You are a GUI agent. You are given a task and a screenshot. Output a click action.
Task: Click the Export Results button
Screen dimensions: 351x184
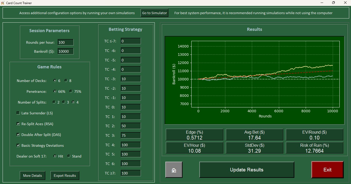[65, 176]
